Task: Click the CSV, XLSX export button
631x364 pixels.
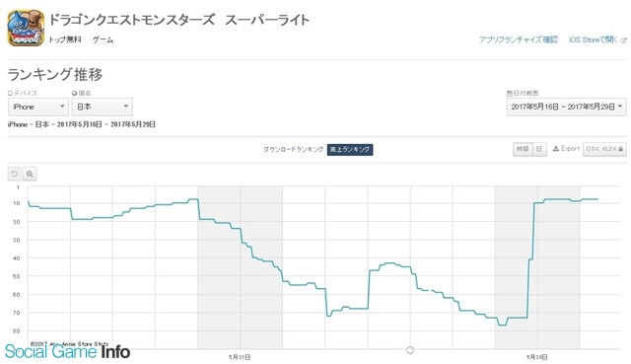Action: [604, 149]
